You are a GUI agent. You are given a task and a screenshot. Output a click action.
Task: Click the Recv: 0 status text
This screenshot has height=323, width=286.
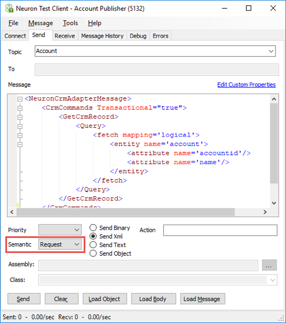click(68, 317)
